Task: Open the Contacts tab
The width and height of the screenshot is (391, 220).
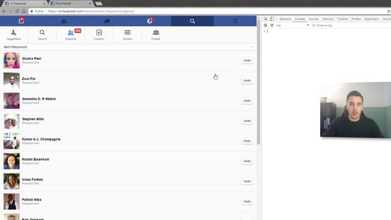Action: [99, 35]
